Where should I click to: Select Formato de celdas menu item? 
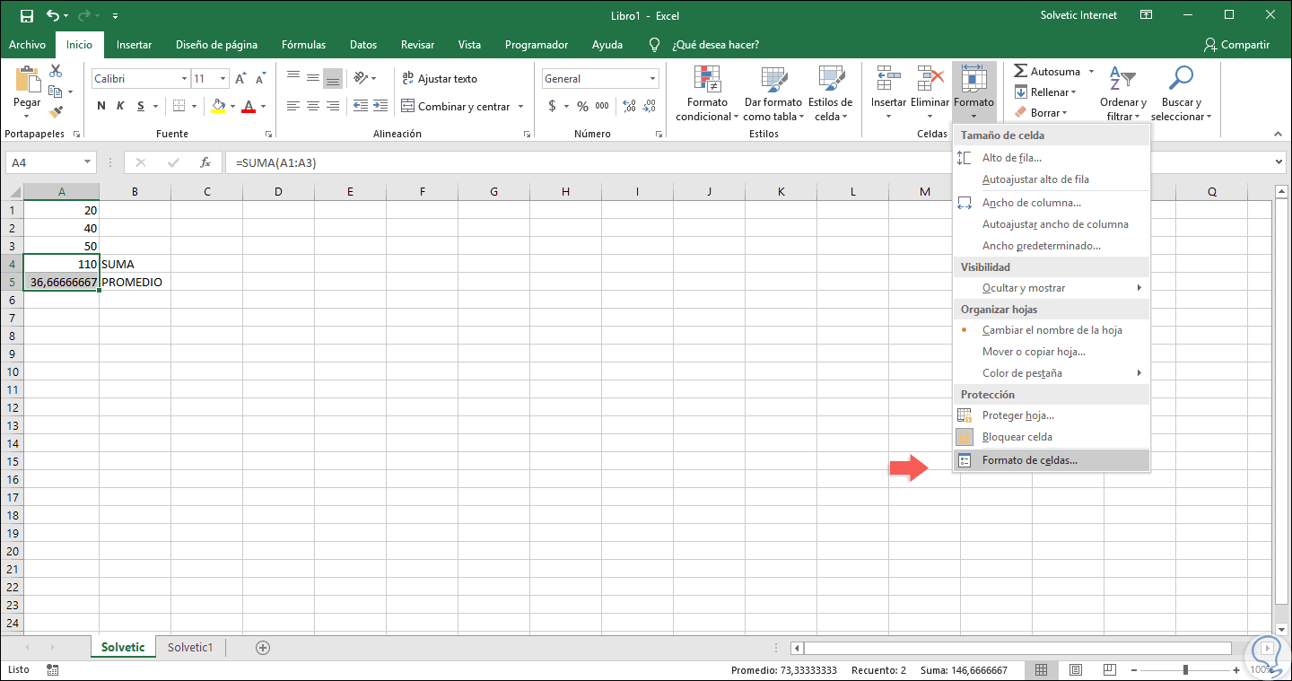(x=1052, y=460)
